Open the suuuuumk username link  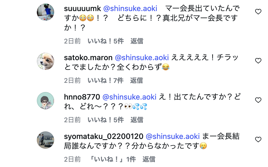[x=82, y=8]
